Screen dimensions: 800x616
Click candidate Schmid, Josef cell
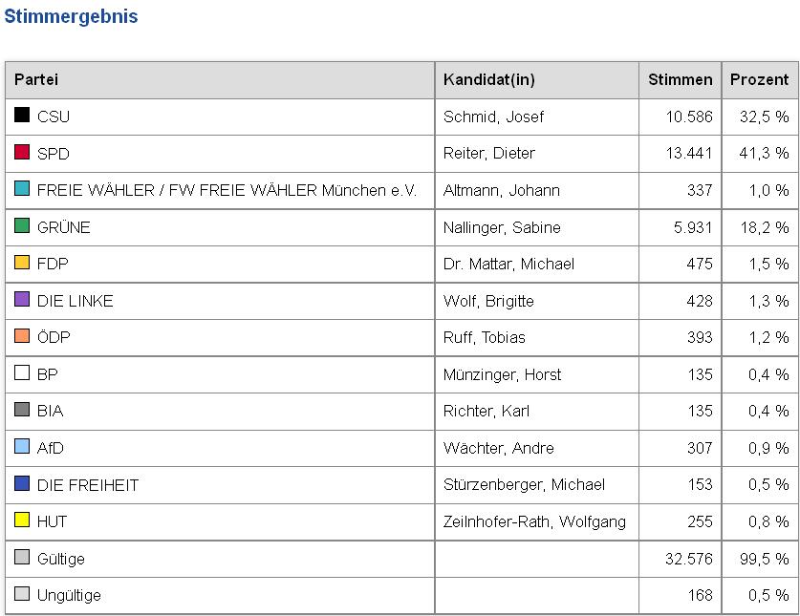pyautogui.click(x=493, y=117)
